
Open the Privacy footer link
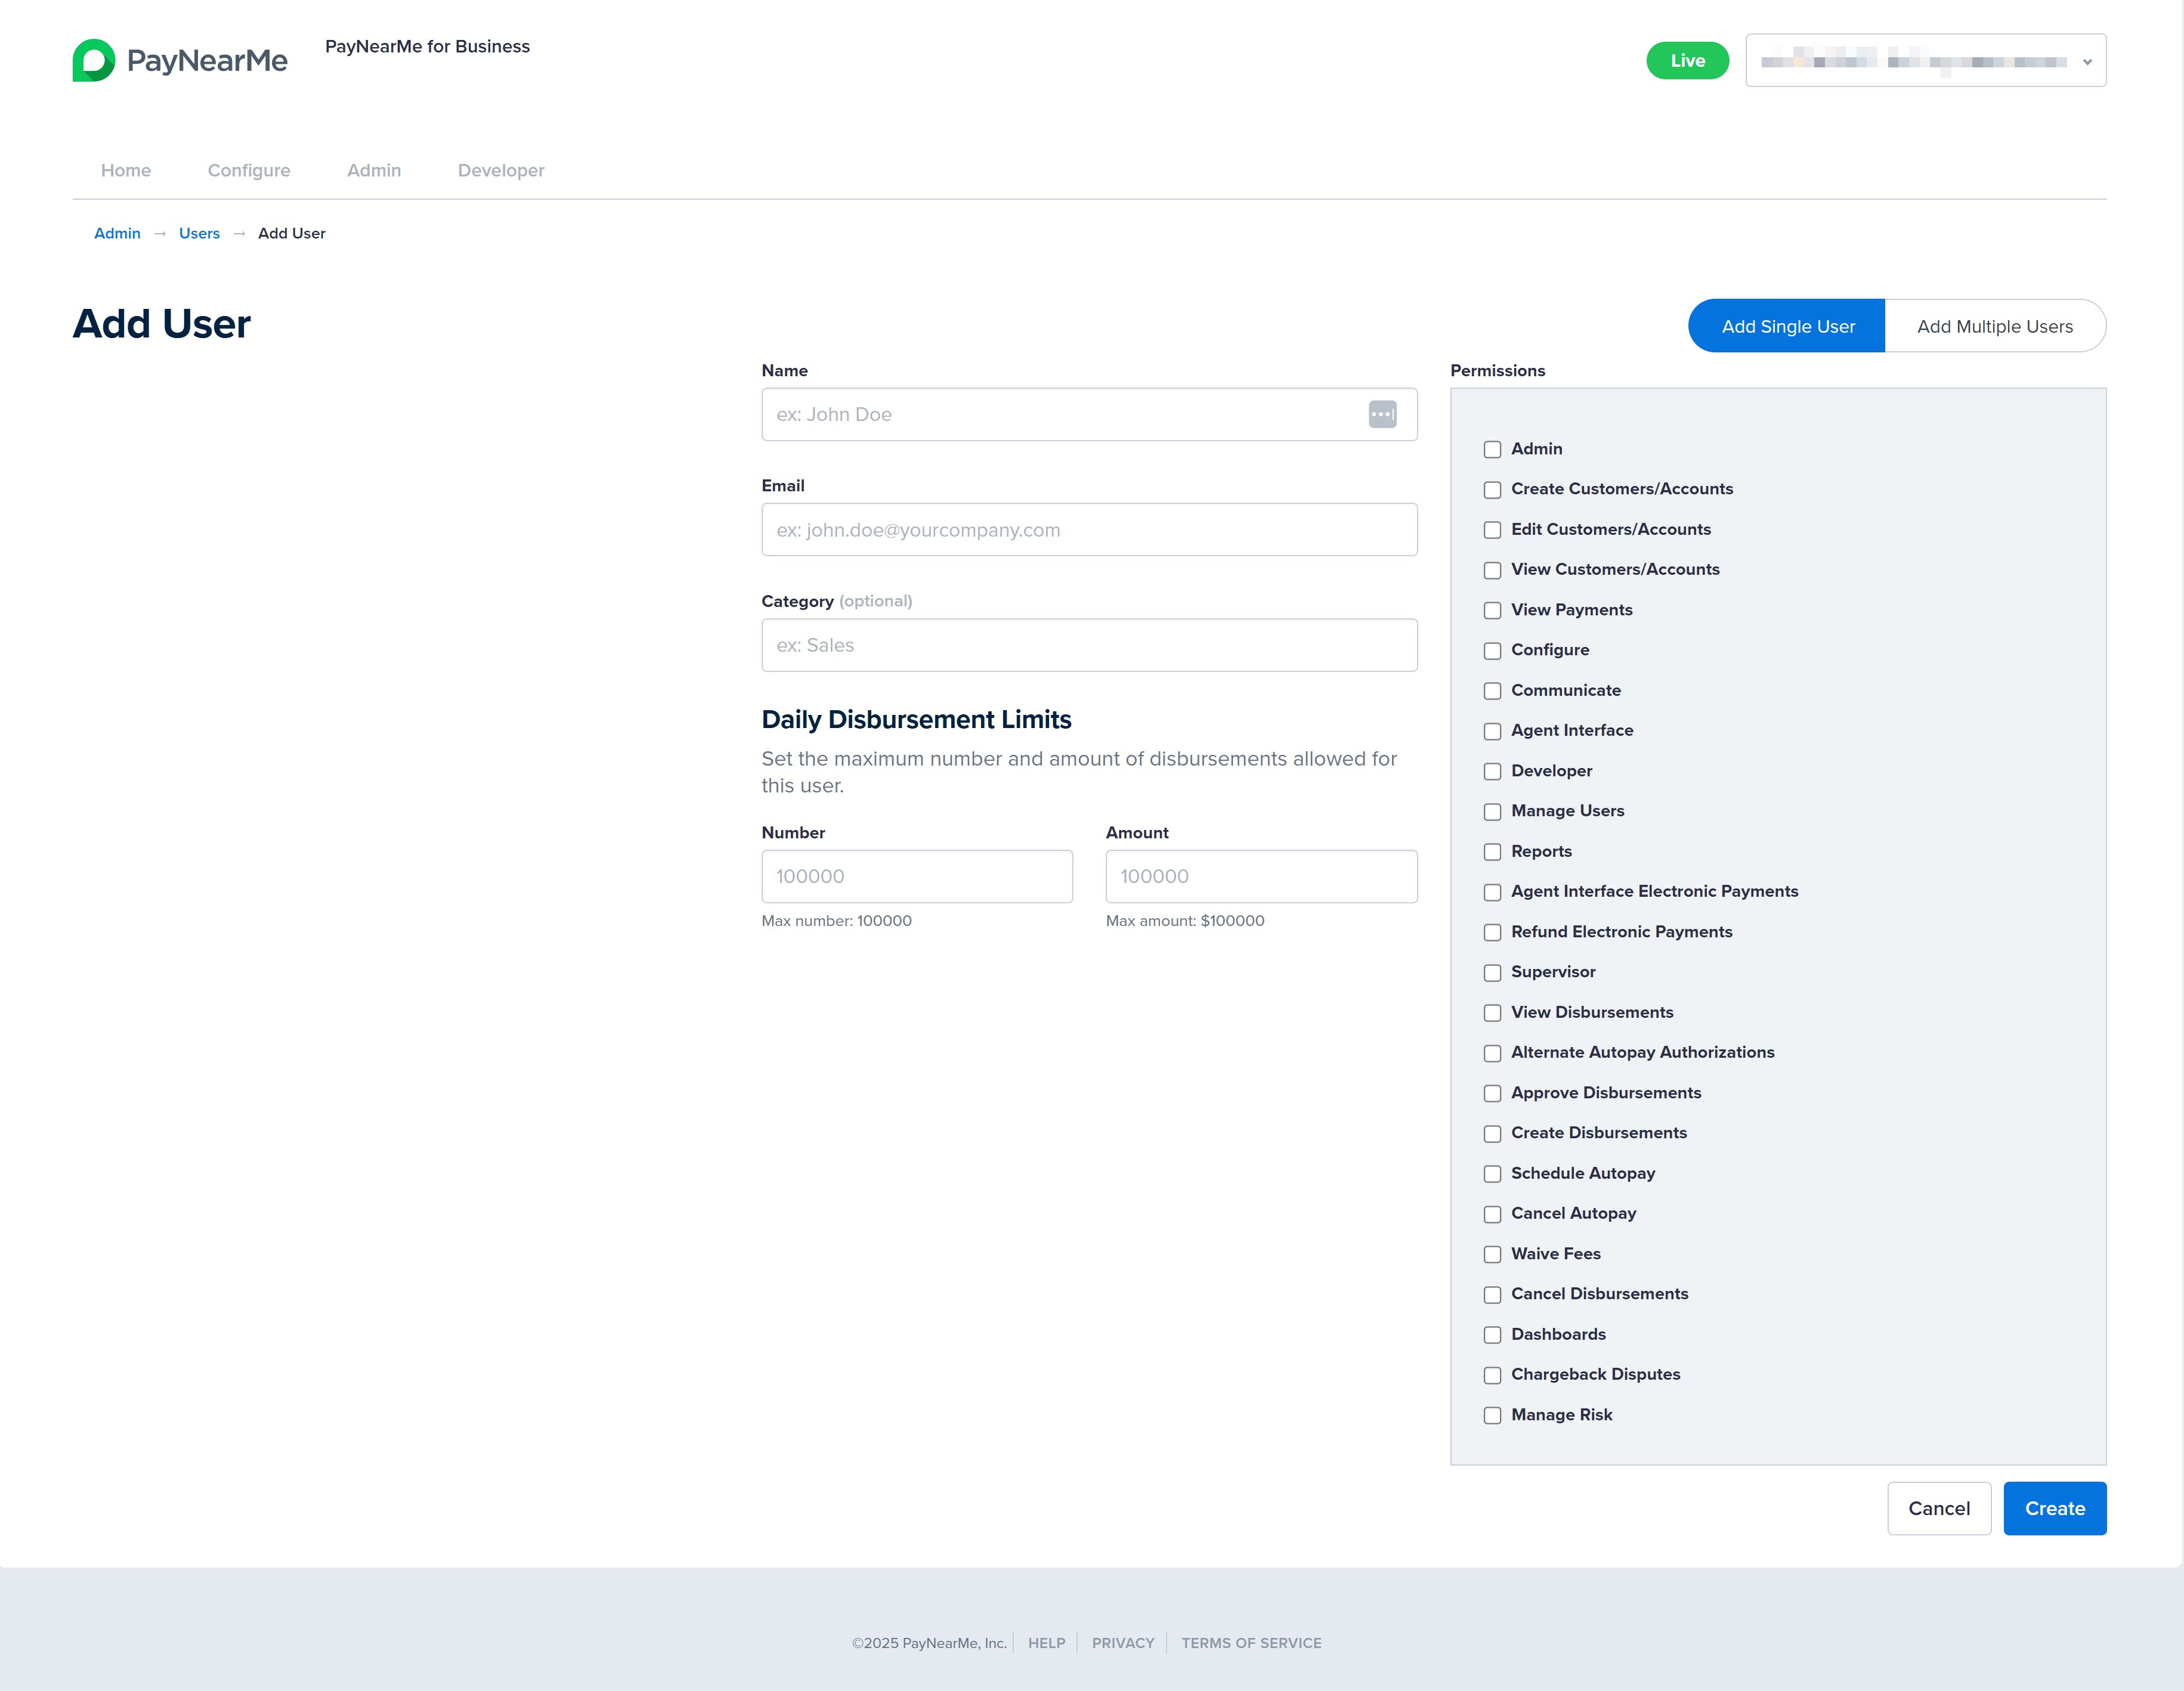click(1122, 1643)
